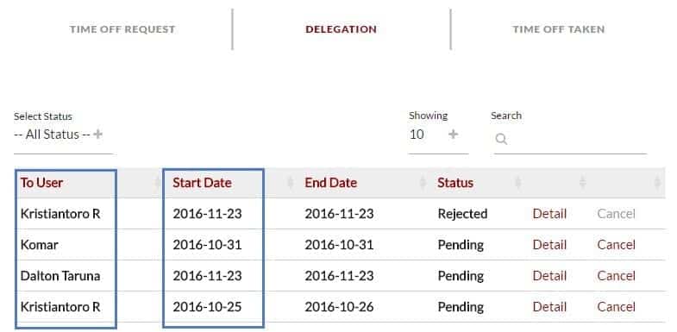Click the plus icon beside All Status
The width and height of the screenshot is (677, 332).
(x=98, y=135)
